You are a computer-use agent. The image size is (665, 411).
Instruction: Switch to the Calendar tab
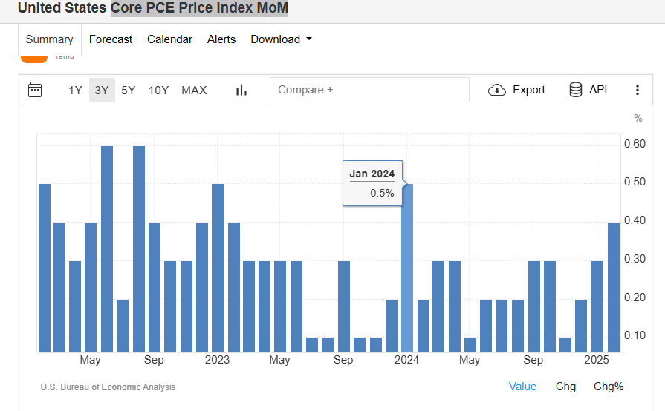(x=169, y=39)
